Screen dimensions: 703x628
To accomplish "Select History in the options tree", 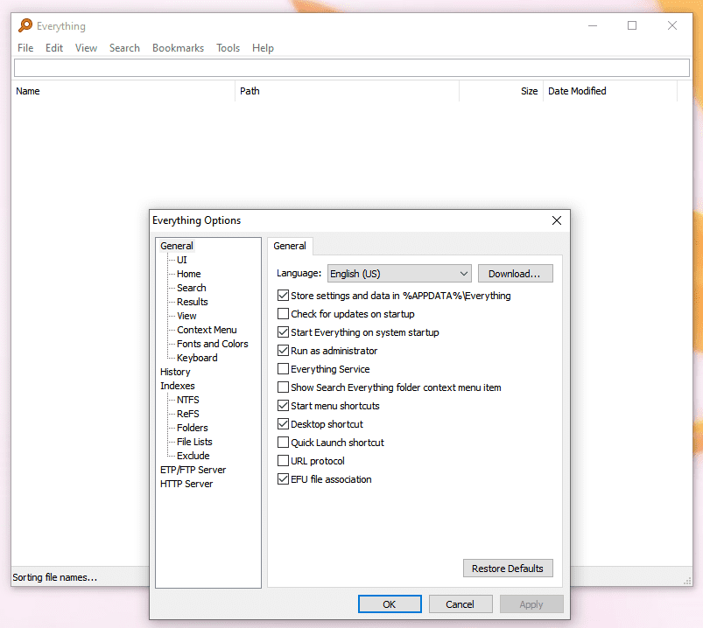I will point(175,372).
